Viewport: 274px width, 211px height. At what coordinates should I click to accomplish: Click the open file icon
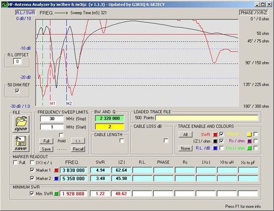(x=21, y=124)
